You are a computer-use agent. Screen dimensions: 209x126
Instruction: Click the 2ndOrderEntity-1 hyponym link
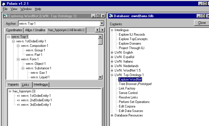37,100
